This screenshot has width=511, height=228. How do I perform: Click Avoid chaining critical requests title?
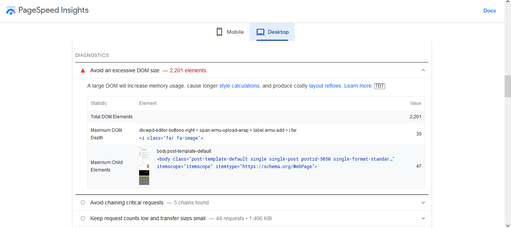pyautogui.click(x=127, y=203)
